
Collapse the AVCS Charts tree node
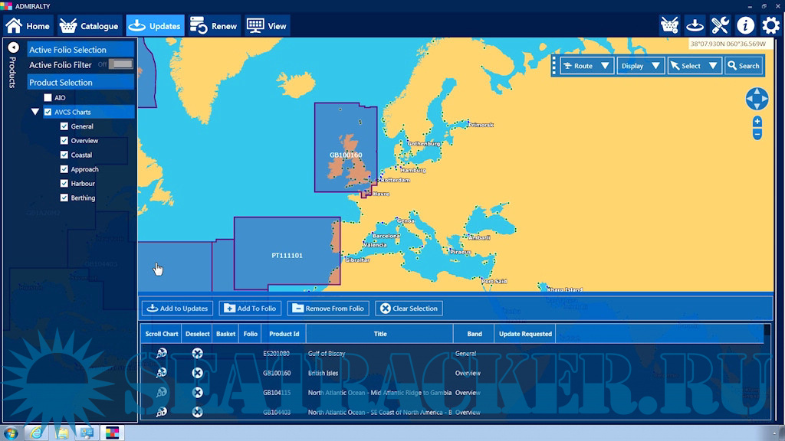(x=35, y=112)
